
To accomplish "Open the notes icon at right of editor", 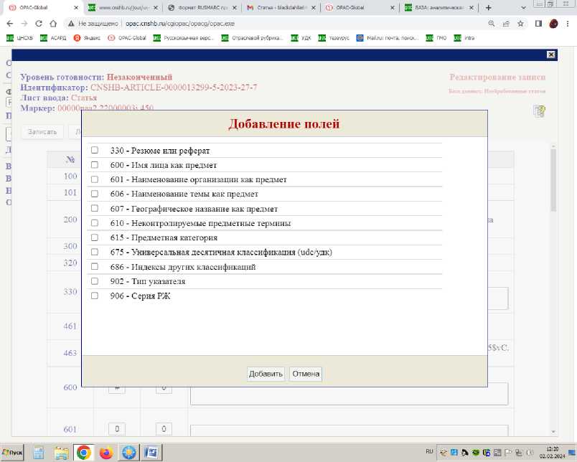I will [539, 111].
